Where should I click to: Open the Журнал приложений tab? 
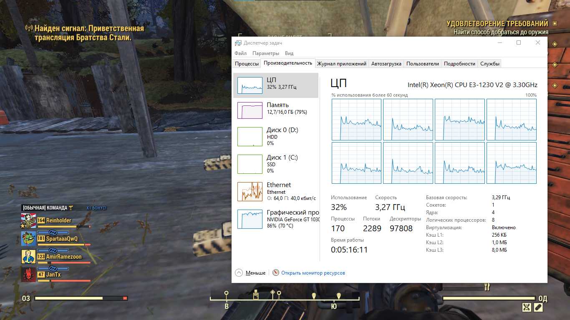(342, 64)
